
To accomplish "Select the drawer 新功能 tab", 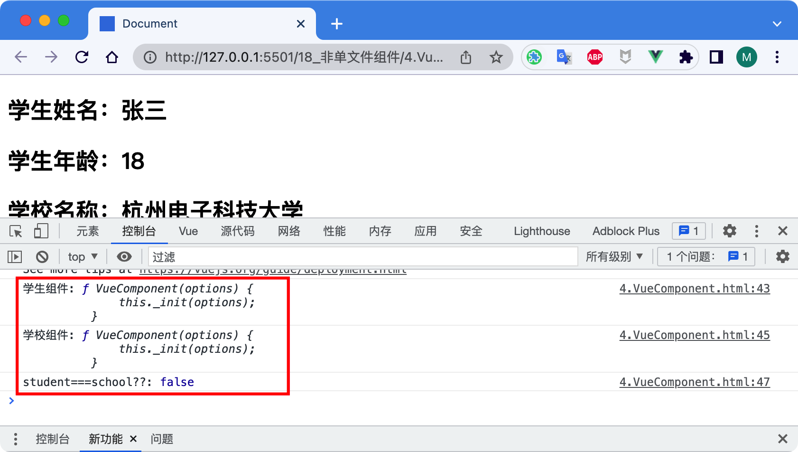I will pos(106,439).
